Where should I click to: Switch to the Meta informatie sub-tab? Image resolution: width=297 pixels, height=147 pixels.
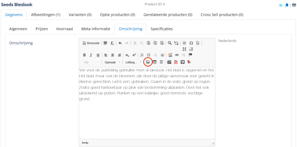tap(96, 29)
